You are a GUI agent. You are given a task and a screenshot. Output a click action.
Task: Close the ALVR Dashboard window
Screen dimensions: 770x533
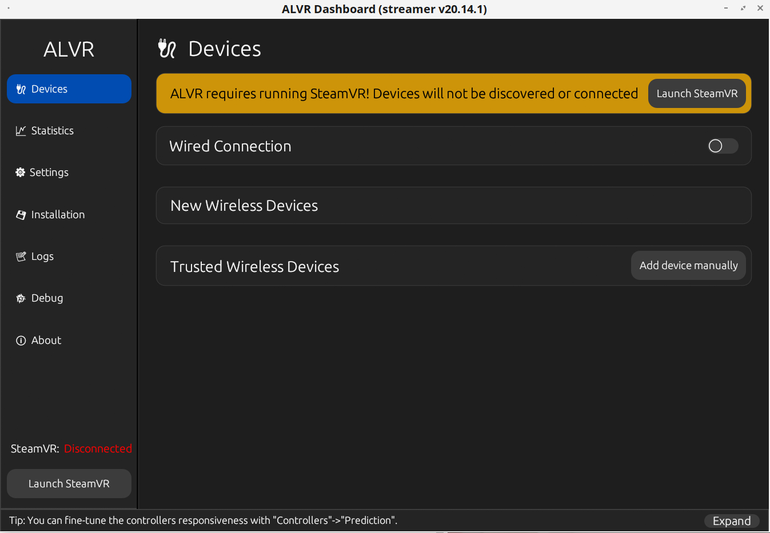[x=760, y=8]
